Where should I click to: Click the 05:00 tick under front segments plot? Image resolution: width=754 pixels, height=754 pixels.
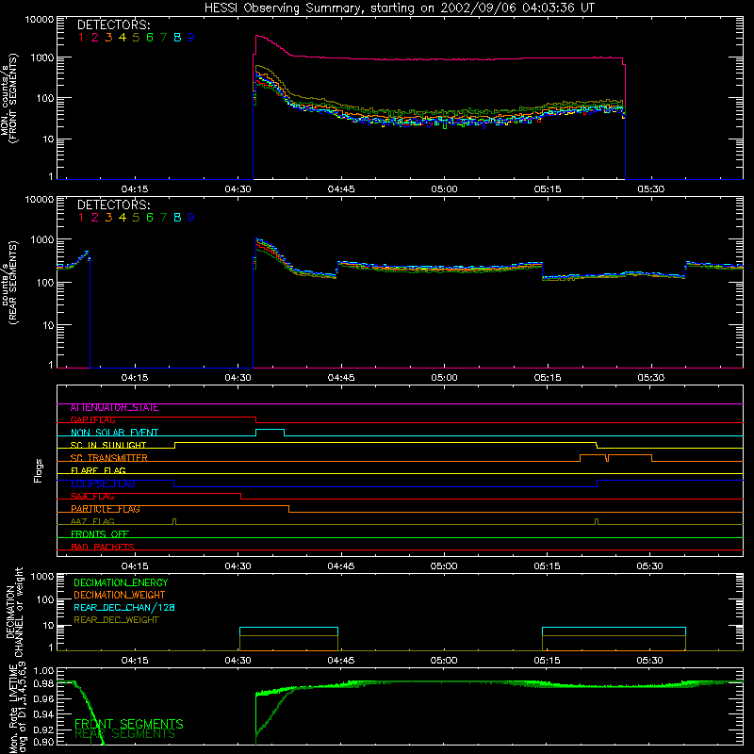coord(444,189)
